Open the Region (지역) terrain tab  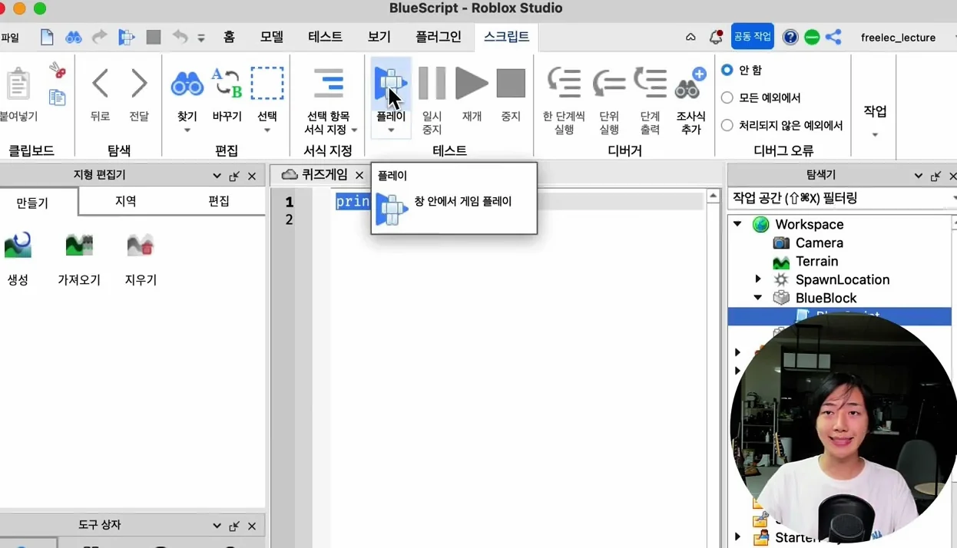coord(125,201)
